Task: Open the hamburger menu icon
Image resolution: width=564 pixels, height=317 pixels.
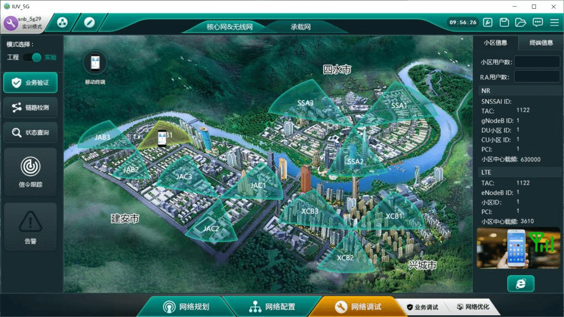Action: (x=554, y=23)
